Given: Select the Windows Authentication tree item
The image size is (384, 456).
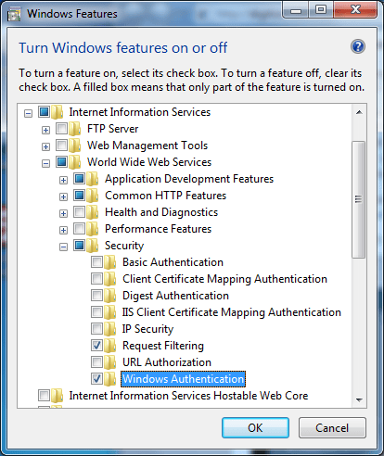Looking at the screenshot, I should pyautogui.click(x=183, y=379).
